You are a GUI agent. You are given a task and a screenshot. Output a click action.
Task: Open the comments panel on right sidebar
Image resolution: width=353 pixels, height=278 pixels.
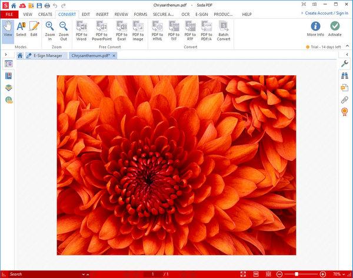[344, 88]
